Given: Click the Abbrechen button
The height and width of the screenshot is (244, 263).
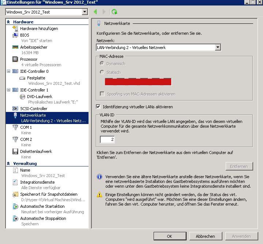Looking at the screenshot, I should pyautogui.click(x=206, y=236).
